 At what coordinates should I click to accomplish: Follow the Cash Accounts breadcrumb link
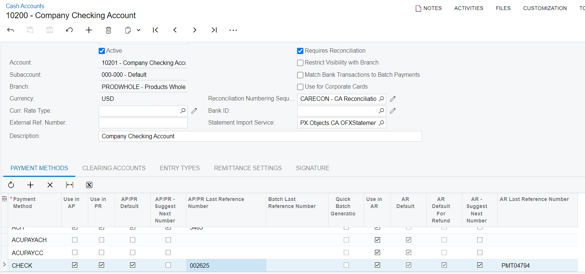(25, 6)
